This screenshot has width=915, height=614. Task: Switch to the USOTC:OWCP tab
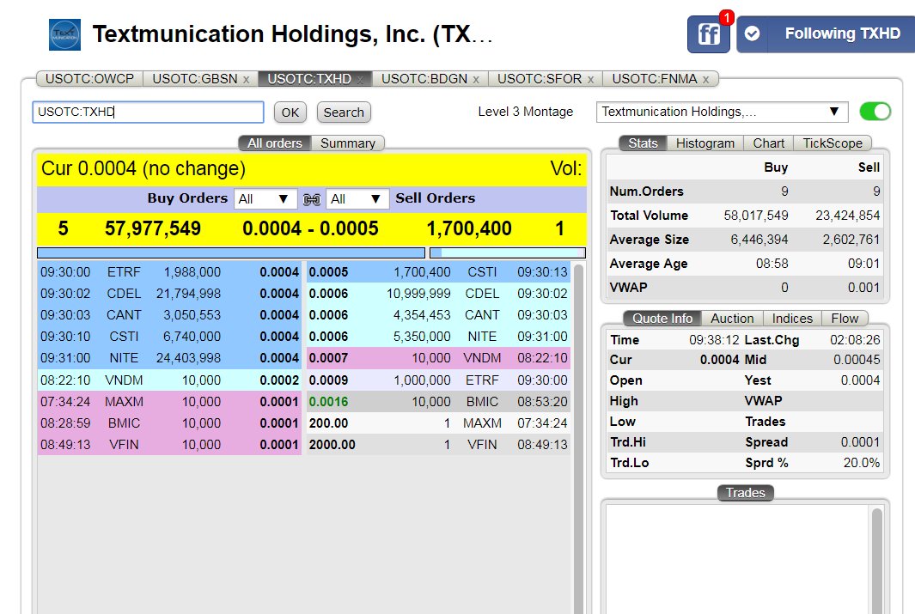tap(89, 79)
